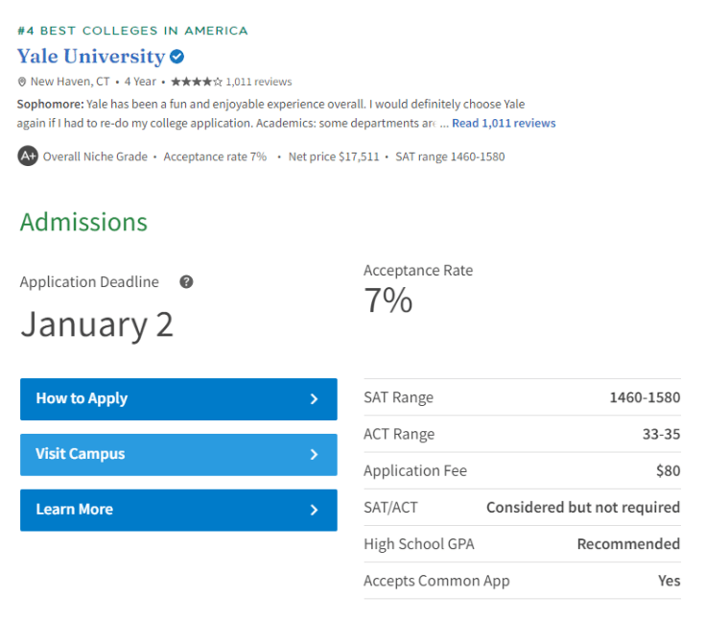Click the Net price $17,511 text
Screen dimensions: 704x621
[334, 156]
